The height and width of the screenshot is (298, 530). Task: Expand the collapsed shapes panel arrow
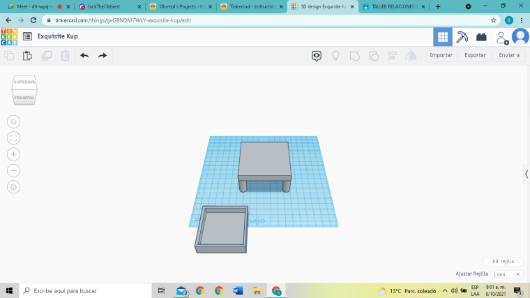[x=527, y=174]
